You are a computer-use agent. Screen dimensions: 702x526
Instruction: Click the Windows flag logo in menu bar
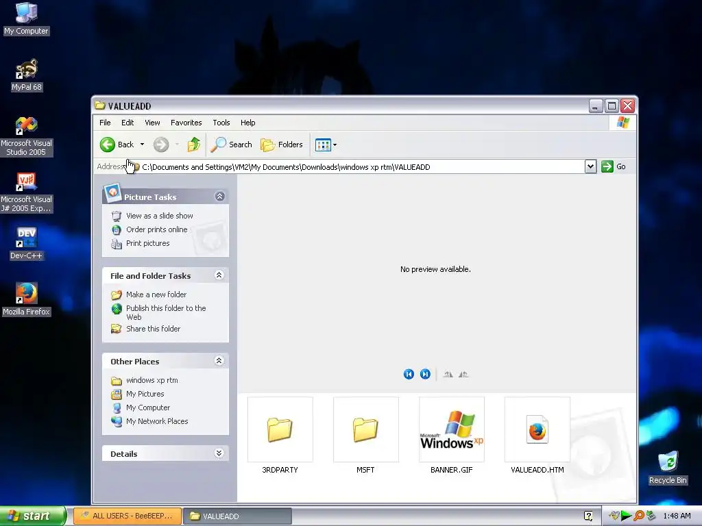pyautogui.click(x=622, y=122)
